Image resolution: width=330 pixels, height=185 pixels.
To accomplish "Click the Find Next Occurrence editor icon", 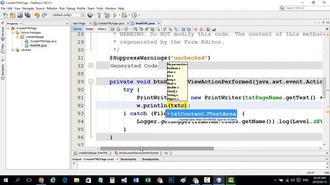I will (x=146, y=29).
